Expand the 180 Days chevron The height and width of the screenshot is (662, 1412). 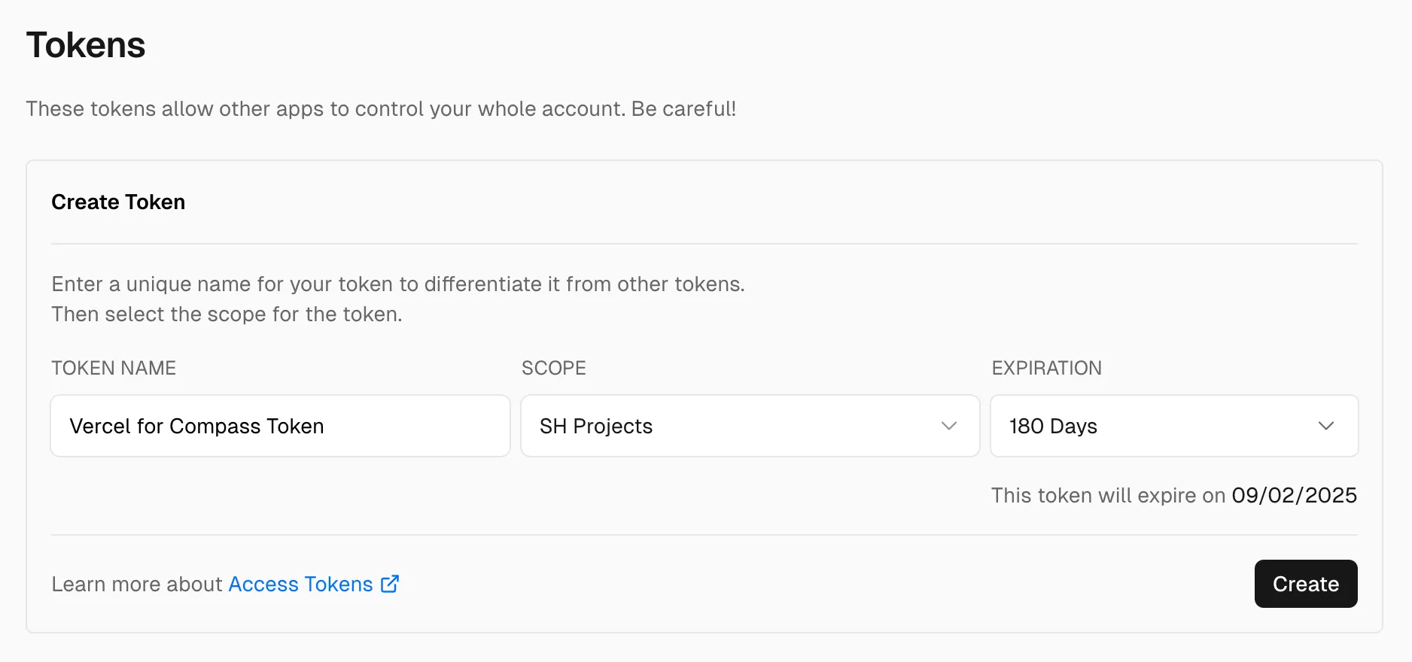pos(1327,426)
